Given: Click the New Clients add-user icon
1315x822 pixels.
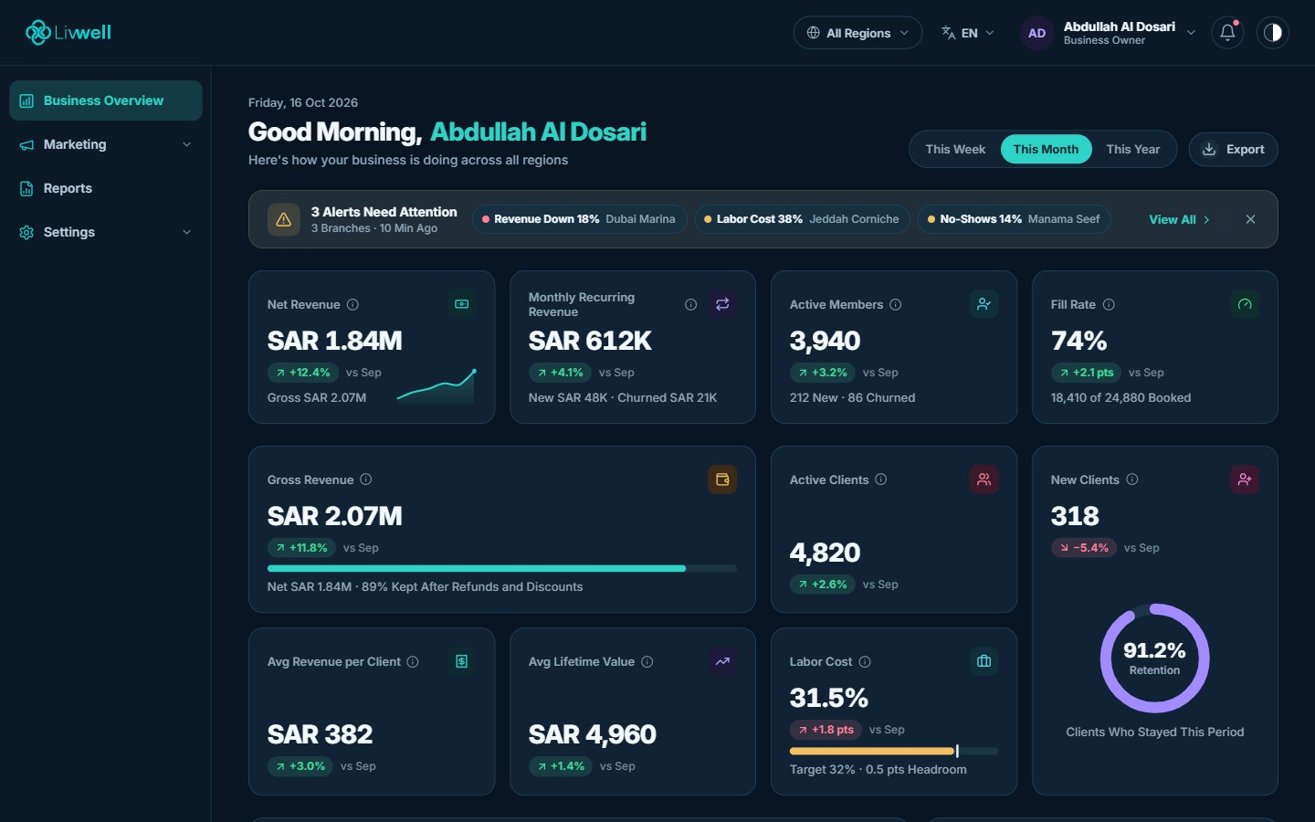Looking at the screenshot, I should click(1245, 479).
